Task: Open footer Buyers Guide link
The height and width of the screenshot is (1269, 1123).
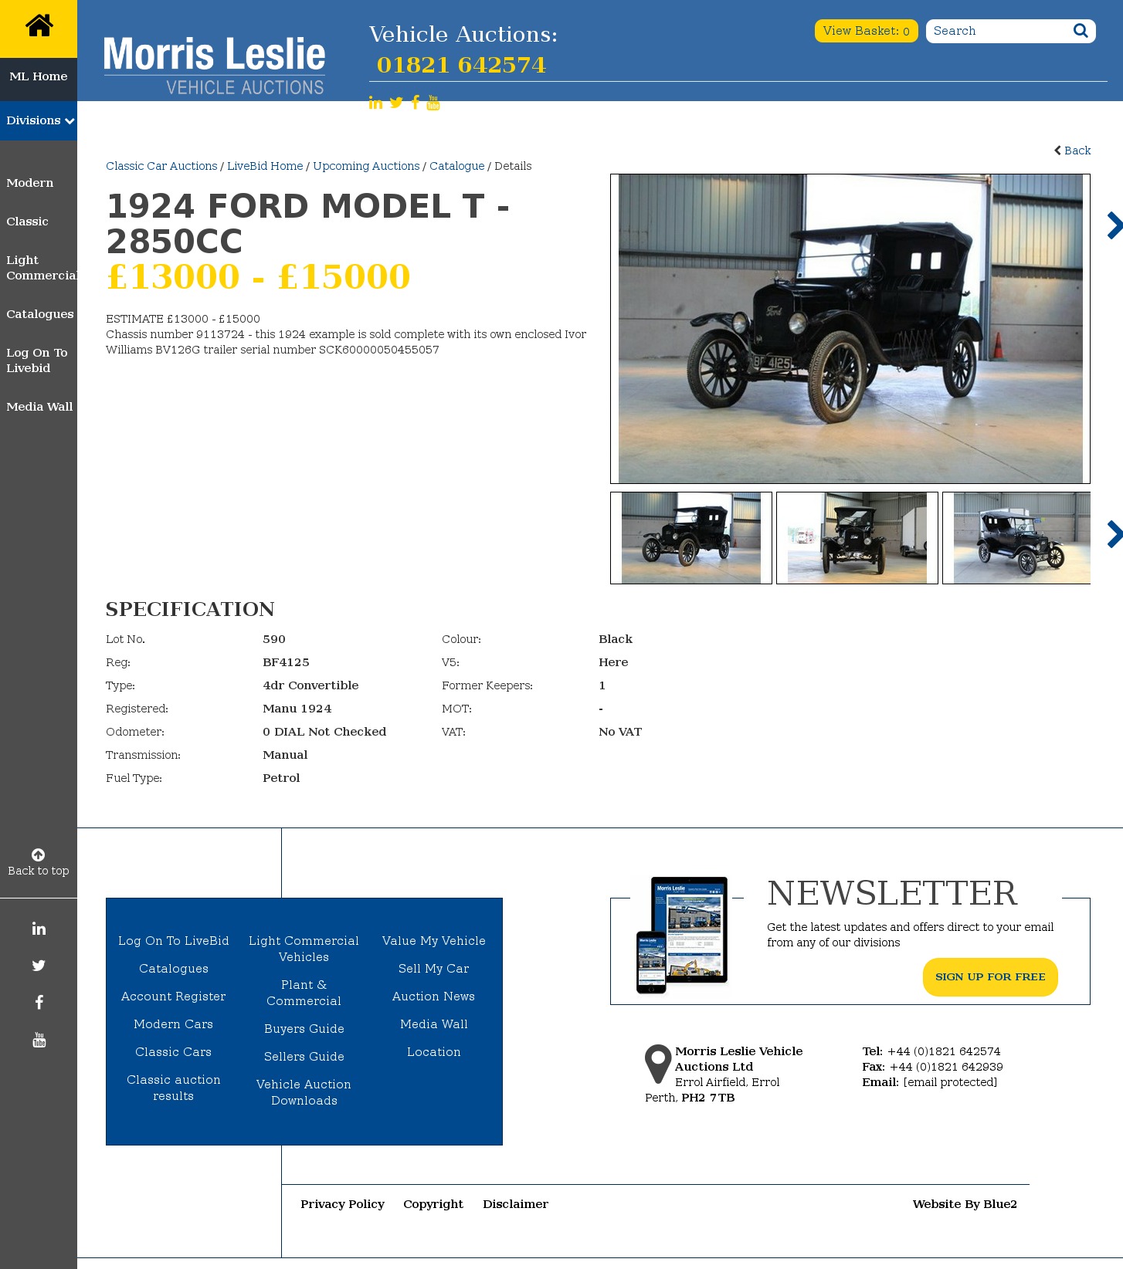Action: click(x=304, y=1029)
